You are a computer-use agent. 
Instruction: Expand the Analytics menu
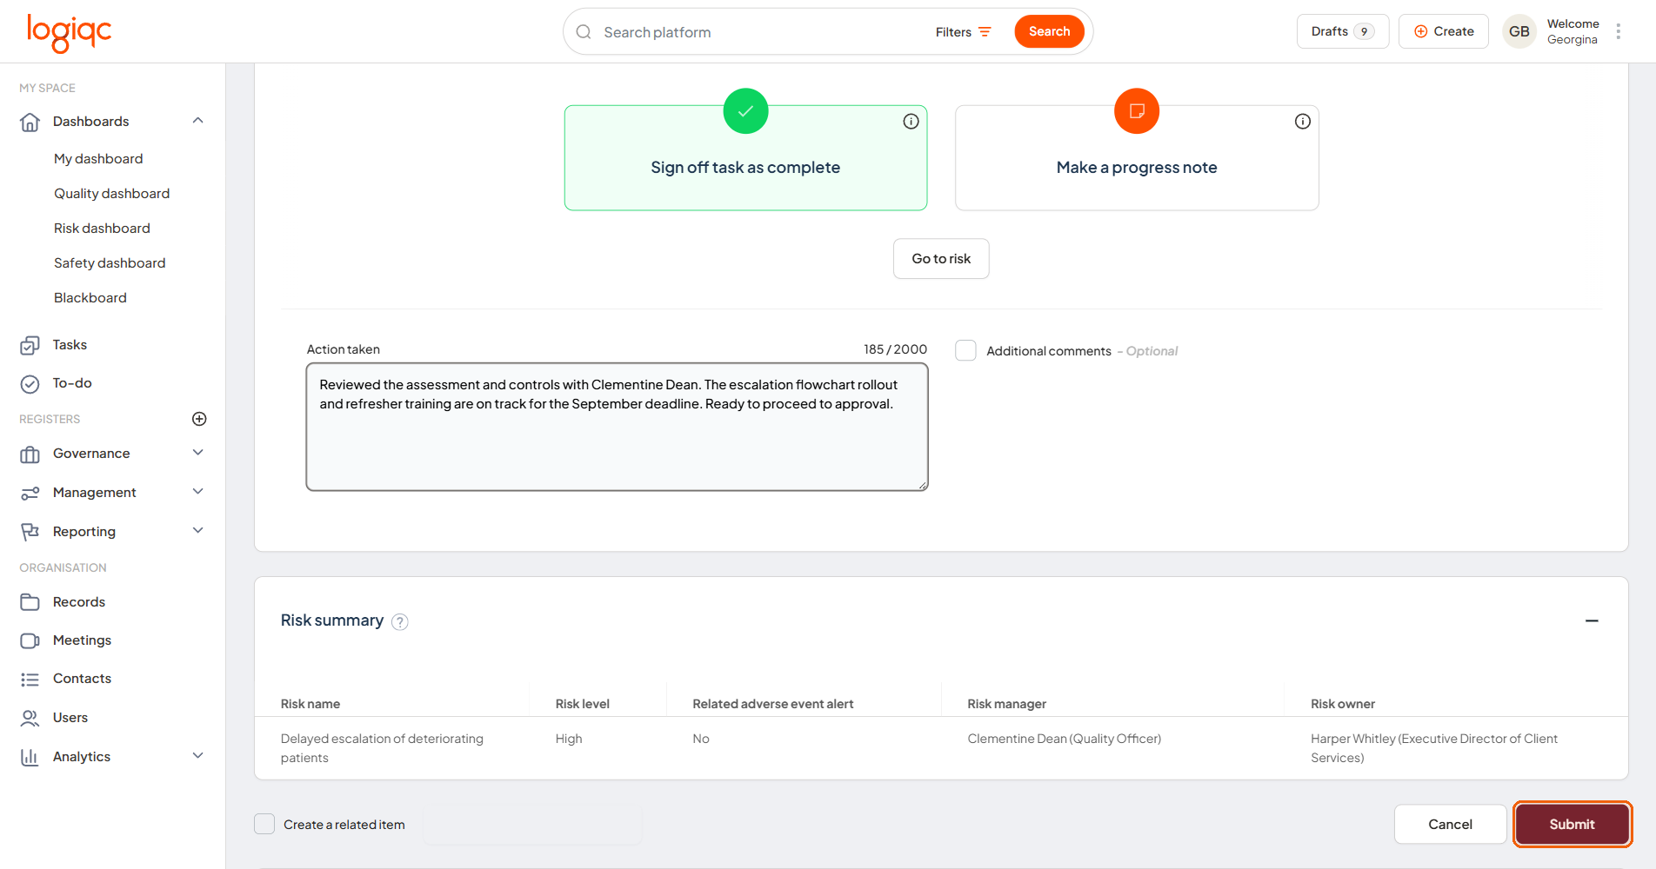(197, 756)
